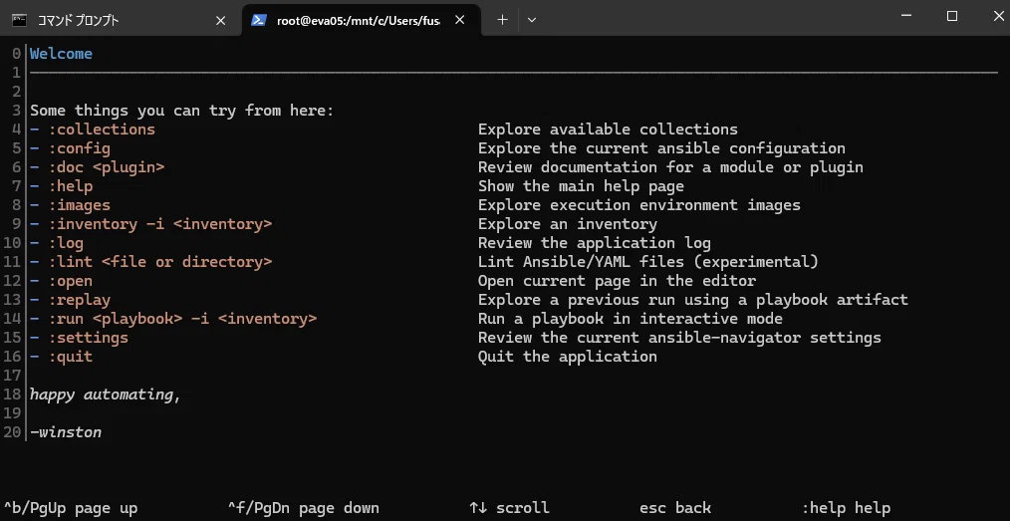The height and width of the screenshot is (521, 1010).
Task: Click the PowerShell icon on active tab
Action: click(x=259, y=20)
